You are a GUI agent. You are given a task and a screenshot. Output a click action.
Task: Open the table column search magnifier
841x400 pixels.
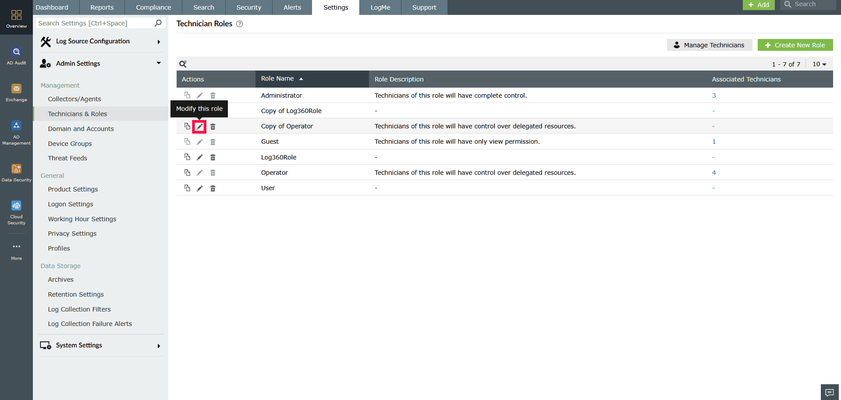[x=183, y=64]
